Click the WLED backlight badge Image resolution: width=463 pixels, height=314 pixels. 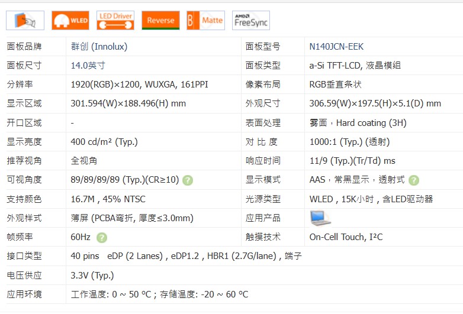click(70, 20)
